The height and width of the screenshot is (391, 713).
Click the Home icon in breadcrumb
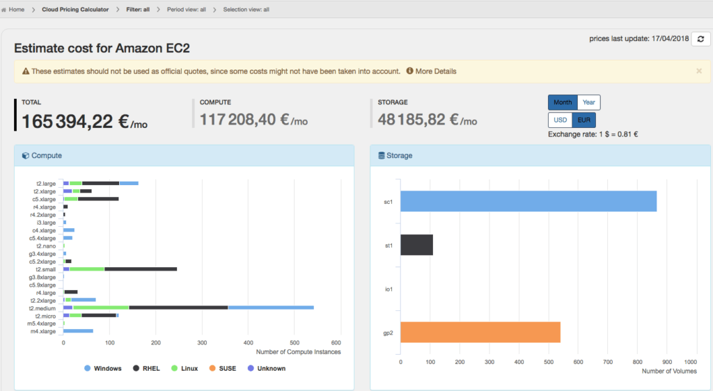(4, 10)
